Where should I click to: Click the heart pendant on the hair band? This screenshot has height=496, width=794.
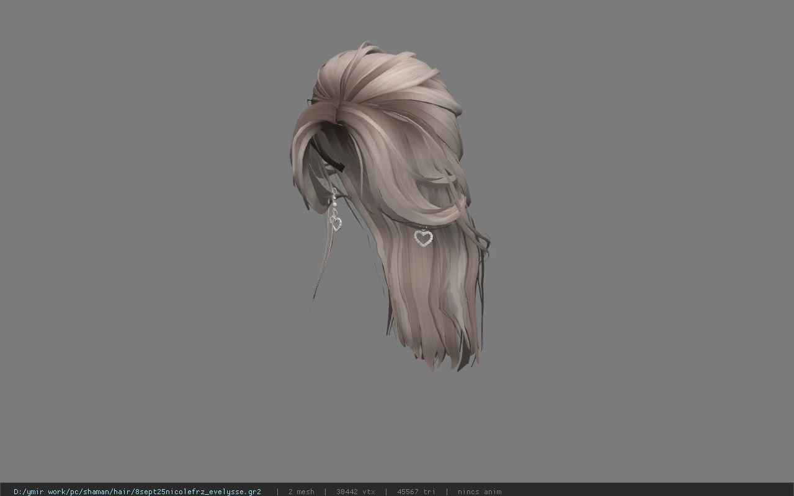point(423,238)
